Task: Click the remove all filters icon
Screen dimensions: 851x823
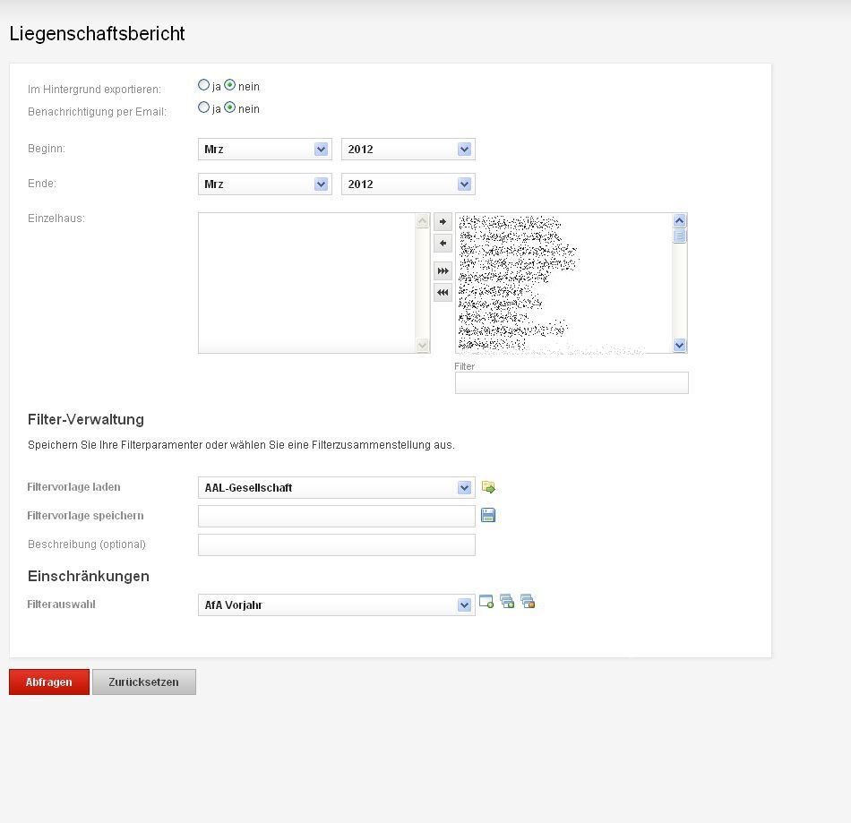Action: [x=528, y=602]
